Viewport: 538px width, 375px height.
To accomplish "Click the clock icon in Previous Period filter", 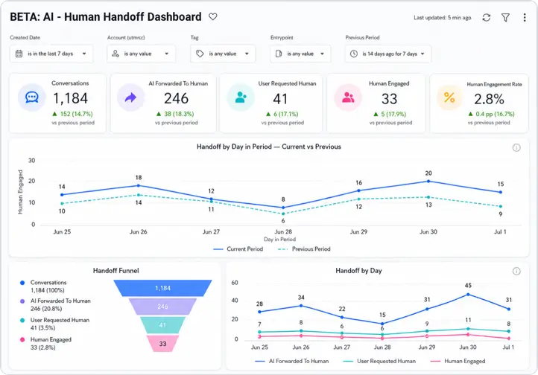I will 354,54.
